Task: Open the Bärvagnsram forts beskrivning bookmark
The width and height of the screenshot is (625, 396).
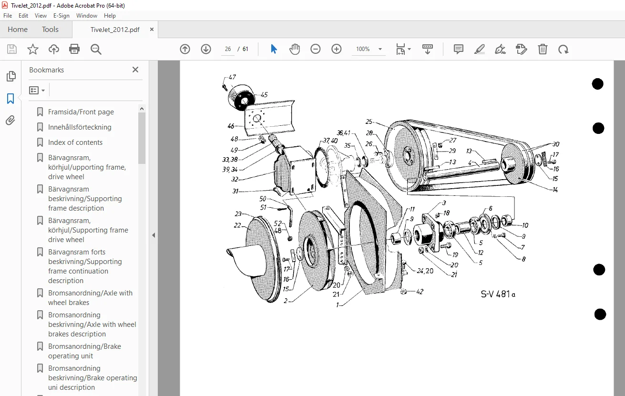Action: pos(85,266)
